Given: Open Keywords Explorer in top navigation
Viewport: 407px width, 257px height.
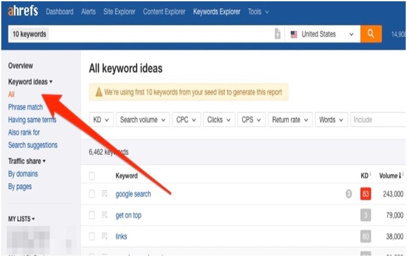Looking at the screenshot, I should point(217,12).
